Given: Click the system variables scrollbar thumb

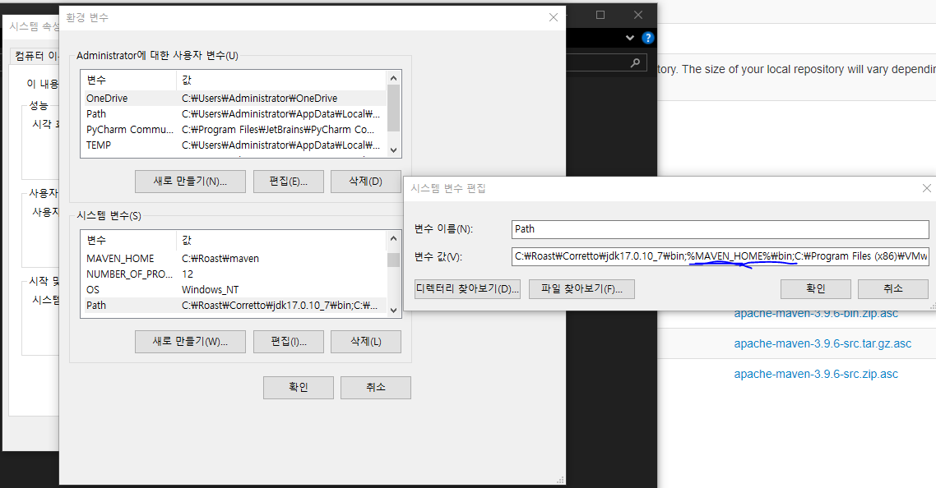Looking at the screenshot, I should click(x=393, y=260).
